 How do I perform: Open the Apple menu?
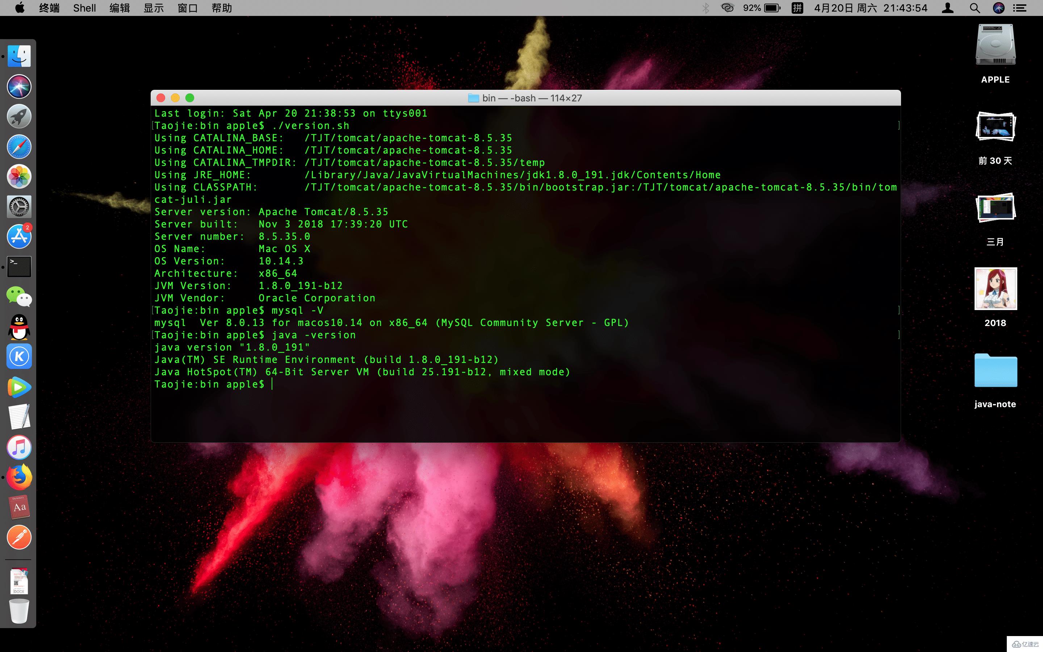tap(20, 8)
